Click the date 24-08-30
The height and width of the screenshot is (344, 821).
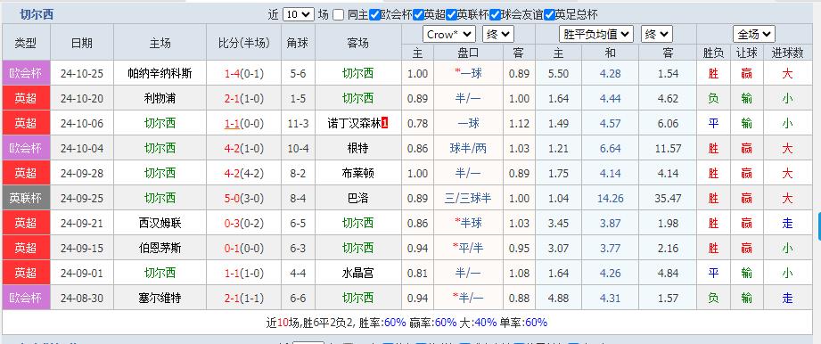click(82, 299)
